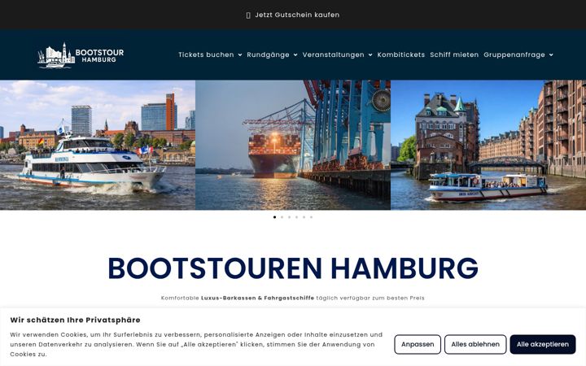Select the fifth carousel dot
Image resolution: width=586 pixels, height=366 pixels.
coord(304,217)
